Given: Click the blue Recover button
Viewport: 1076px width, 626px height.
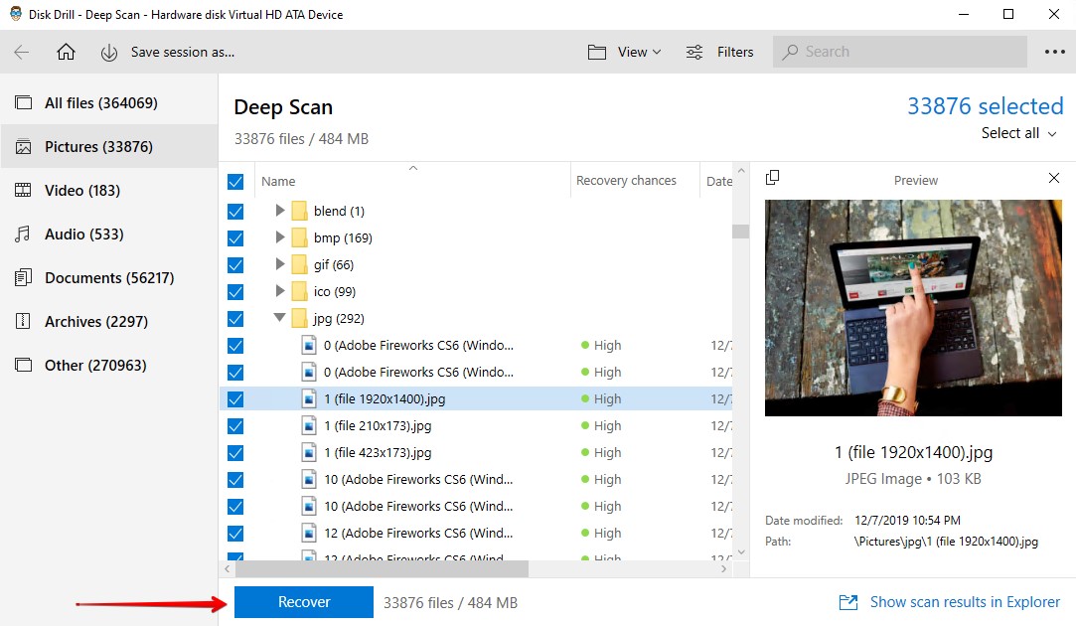Looking at the screenshot, I should [x=304, y=602].
